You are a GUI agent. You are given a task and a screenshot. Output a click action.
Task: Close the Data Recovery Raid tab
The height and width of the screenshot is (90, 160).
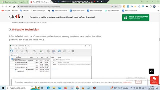[x=27, y=2]
